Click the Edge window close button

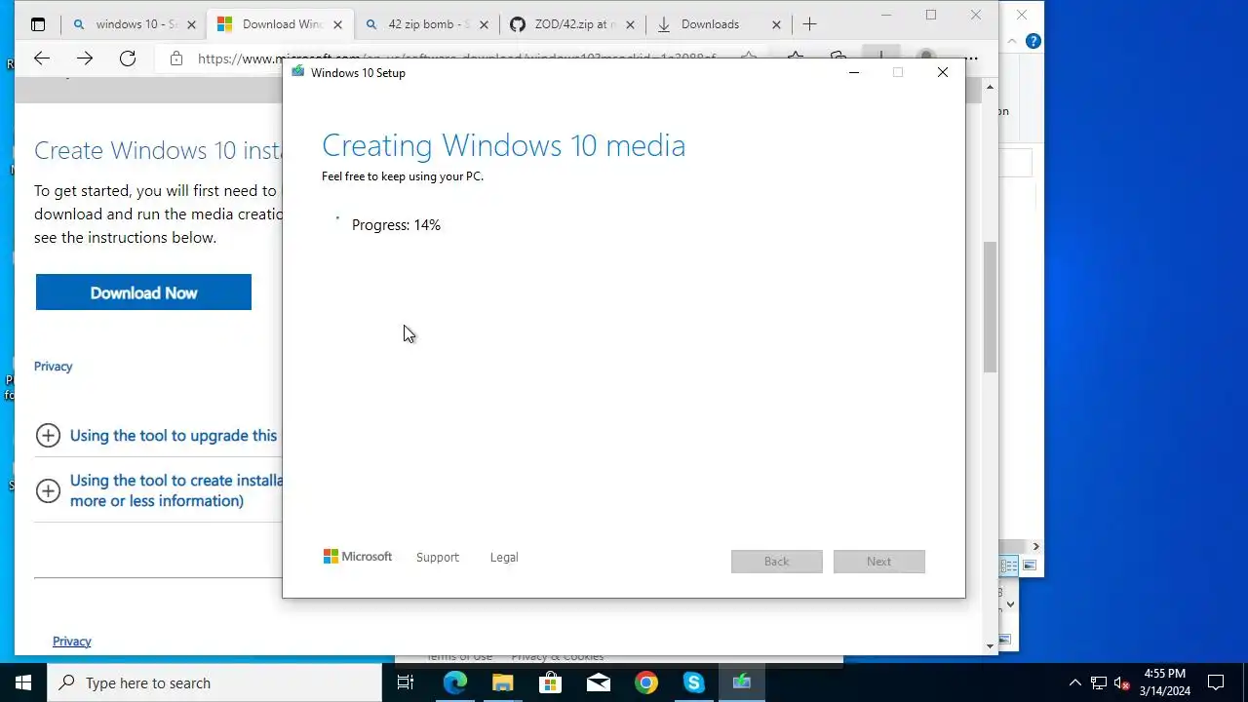(976, 15)
